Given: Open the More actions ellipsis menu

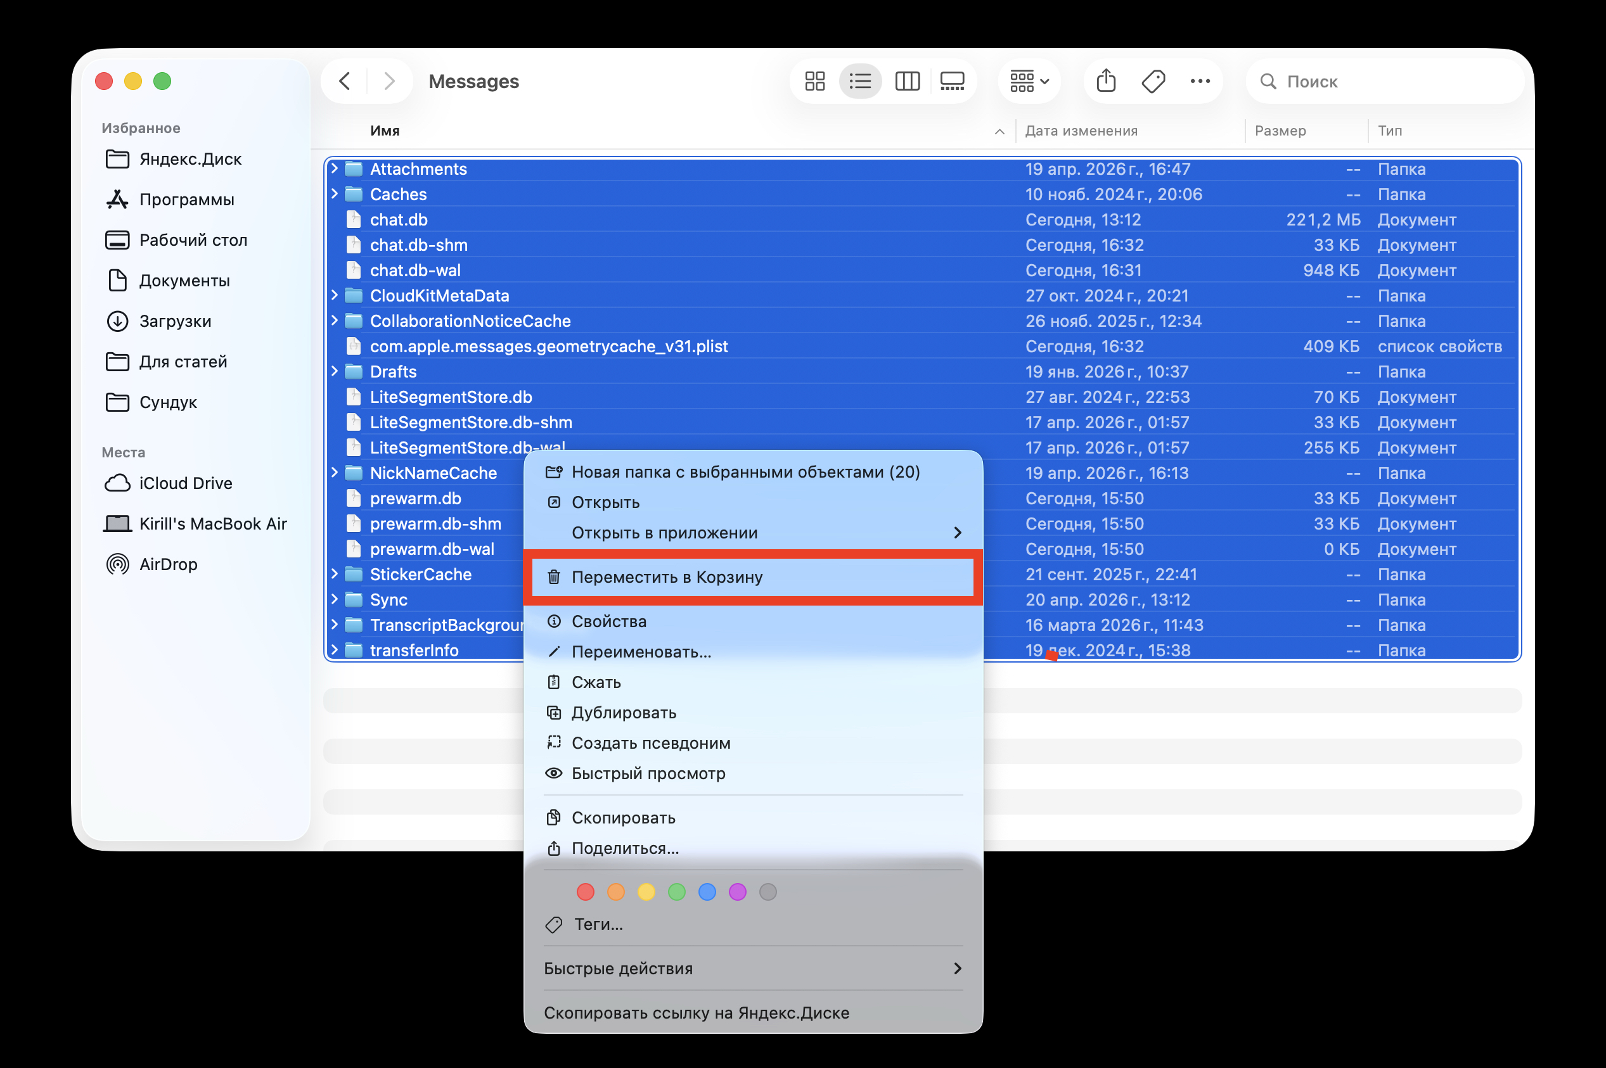Looking at the screenshot, I should [x=1199, y=81].
